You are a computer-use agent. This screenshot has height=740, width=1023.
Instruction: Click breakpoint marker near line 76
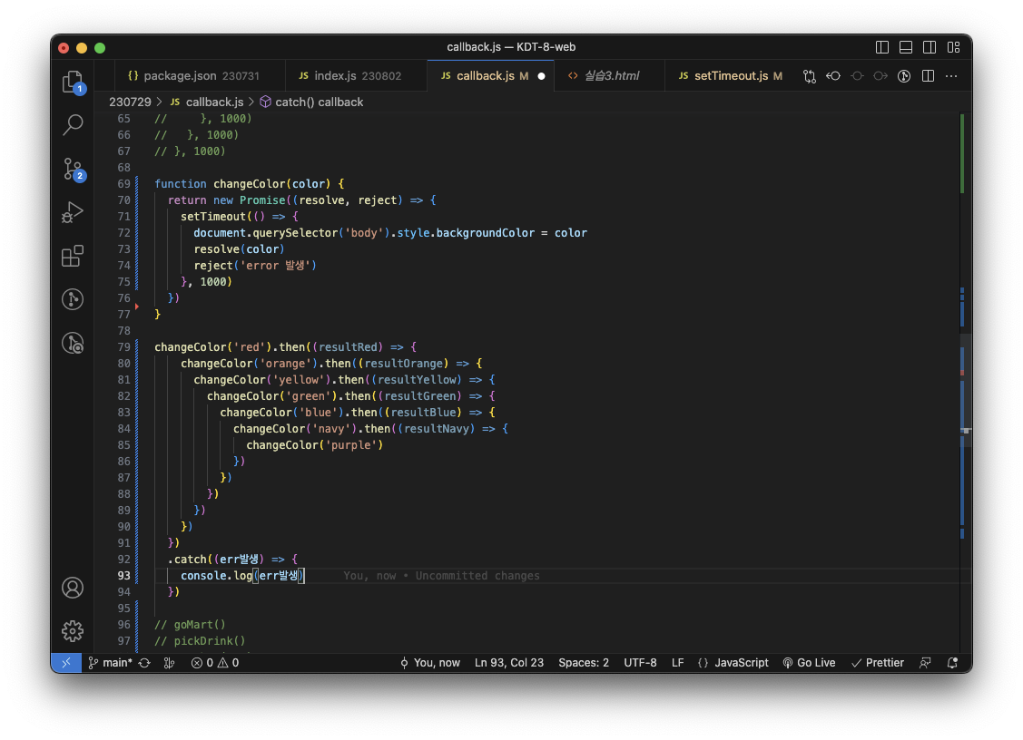pos(136,306)
